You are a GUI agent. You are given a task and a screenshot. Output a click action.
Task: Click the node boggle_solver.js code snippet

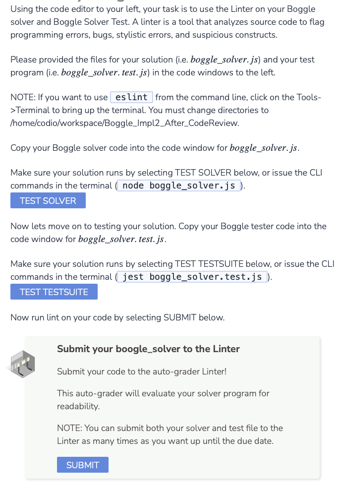(x=178, y=186)
